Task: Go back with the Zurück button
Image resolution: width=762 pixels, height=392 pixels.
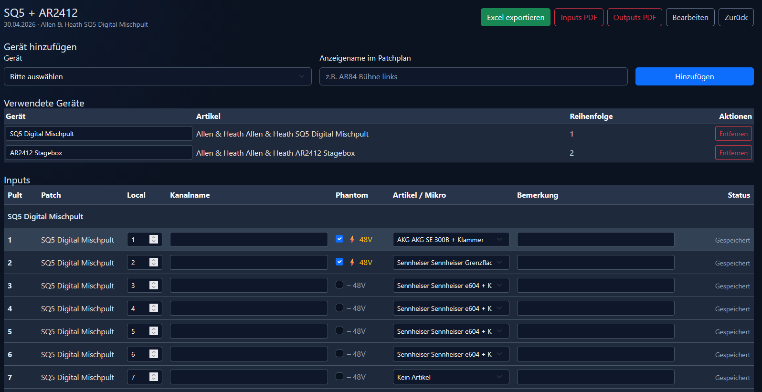Action: (736, 17)
